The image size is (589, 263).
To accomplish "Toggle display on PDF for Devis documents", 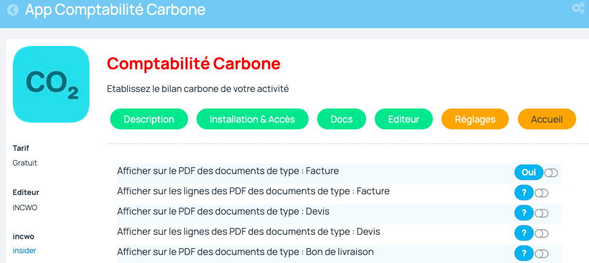I will (x=542, y=213).
